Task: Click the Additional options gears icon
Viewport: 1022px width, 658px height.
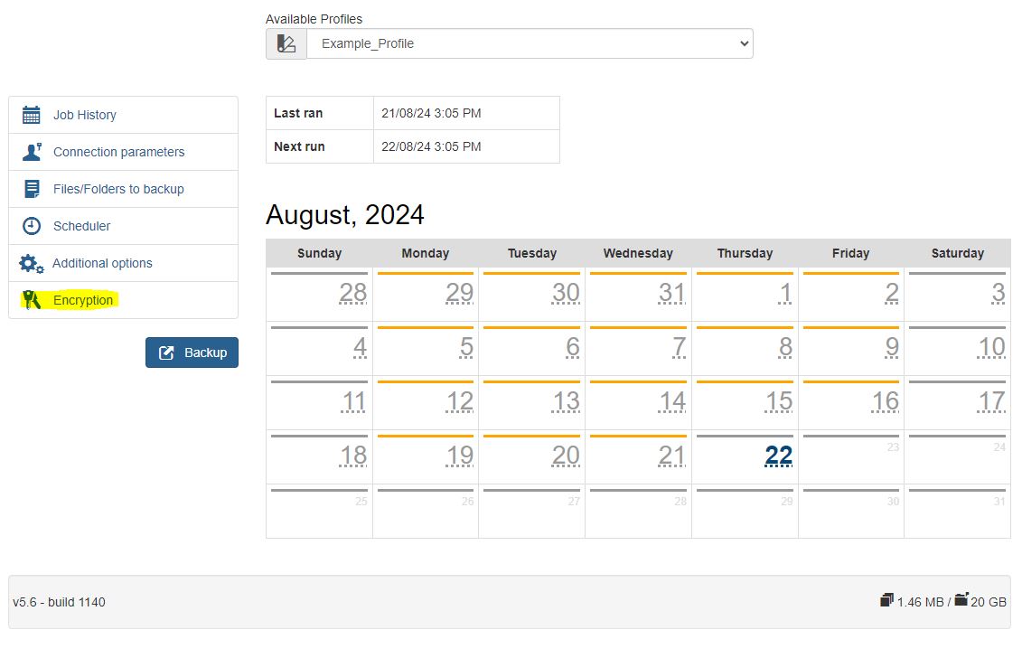Action: pyautogui.click(x=32, y=263)
